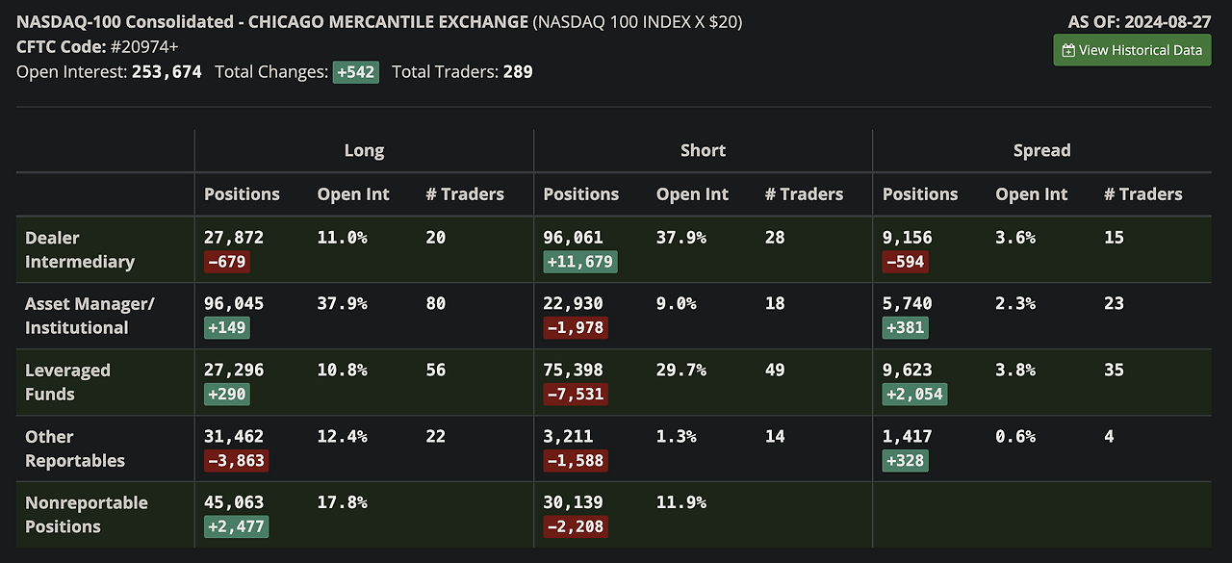Click the +2,054 change badge
1232x563 pixels.
point(914,395)
